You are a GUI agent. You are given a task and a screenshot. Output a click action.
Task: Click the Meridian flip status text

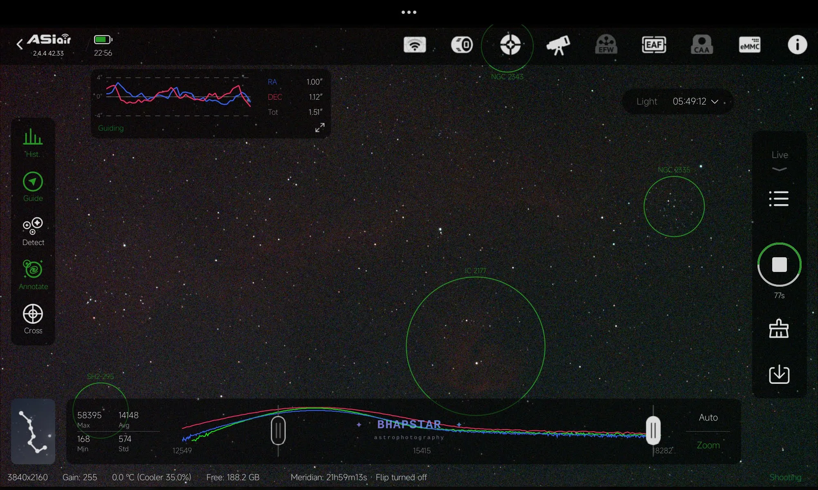359,477
